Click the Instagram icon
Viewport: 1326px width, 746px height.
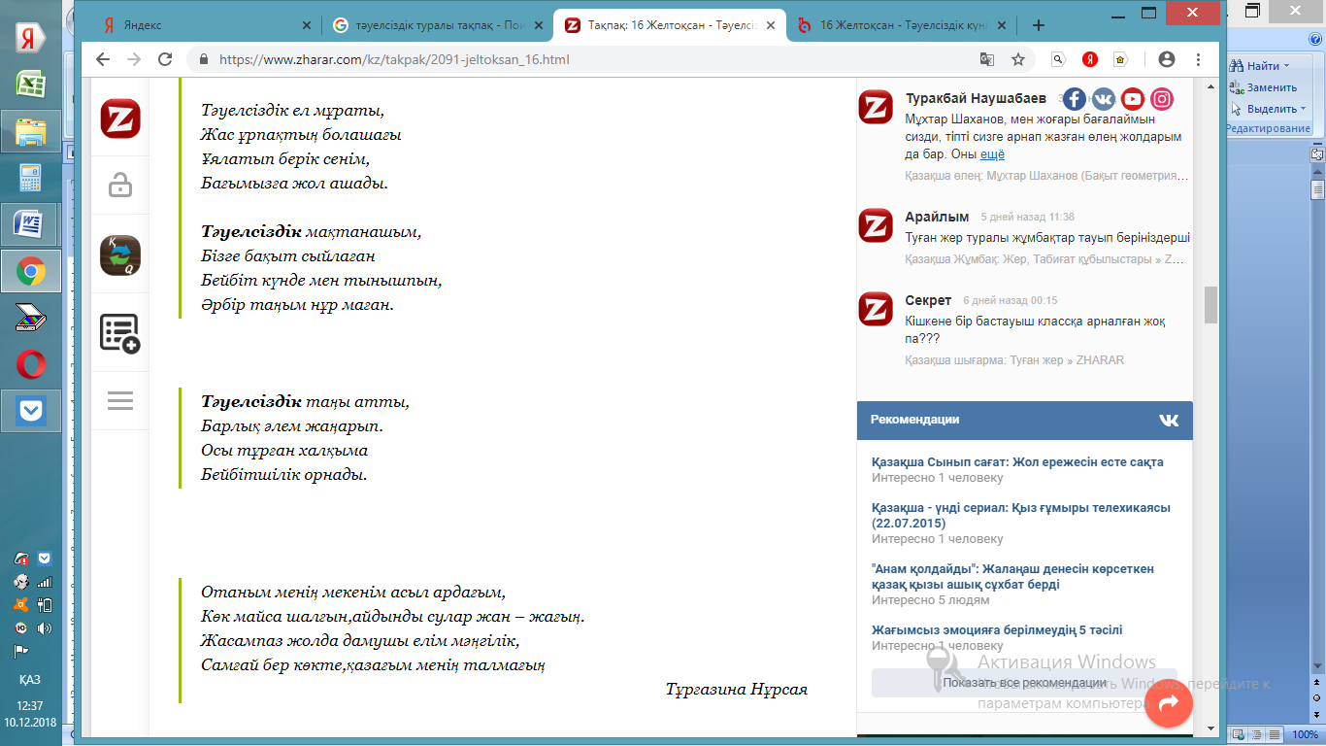[x=1162, y=98]
